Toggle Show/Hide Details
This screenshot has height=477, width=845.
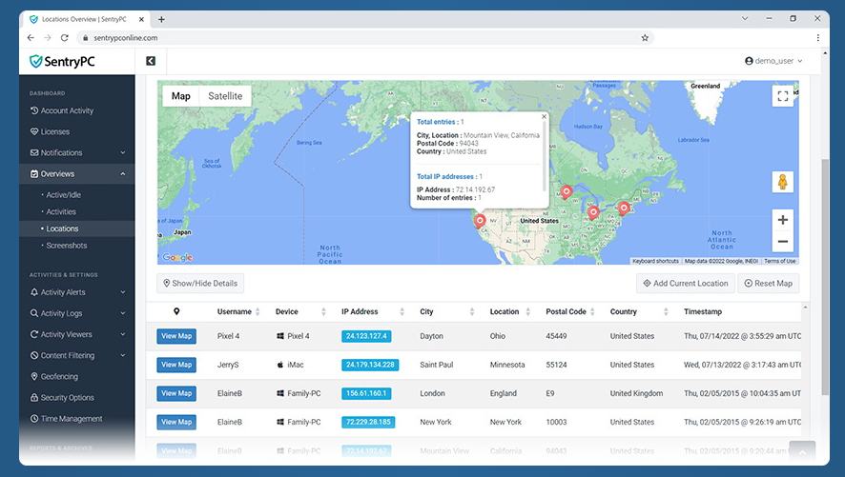click(x=200, y=283)
